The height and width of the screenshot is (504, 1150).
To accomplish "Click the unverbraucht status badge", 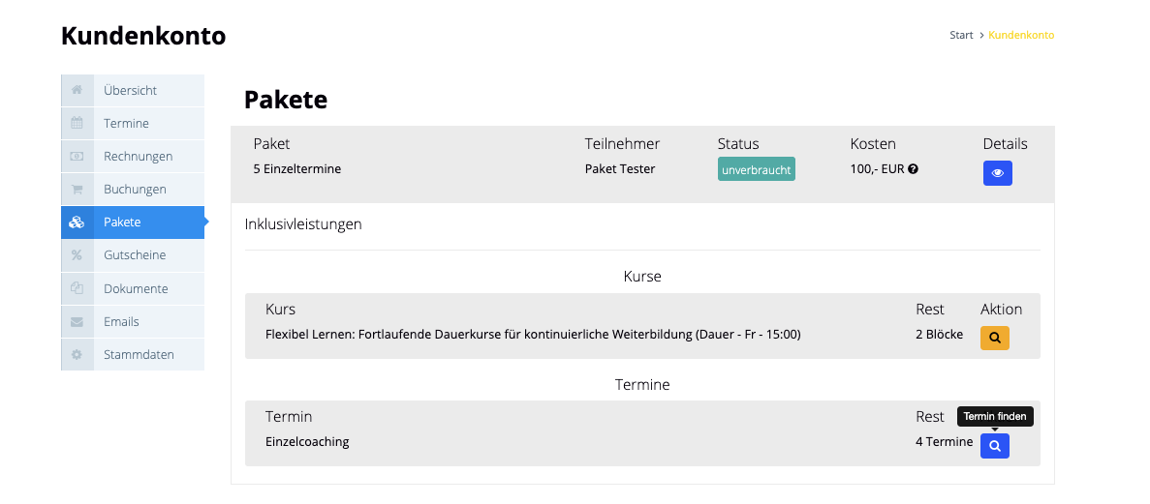I will (x=756, y=169).
